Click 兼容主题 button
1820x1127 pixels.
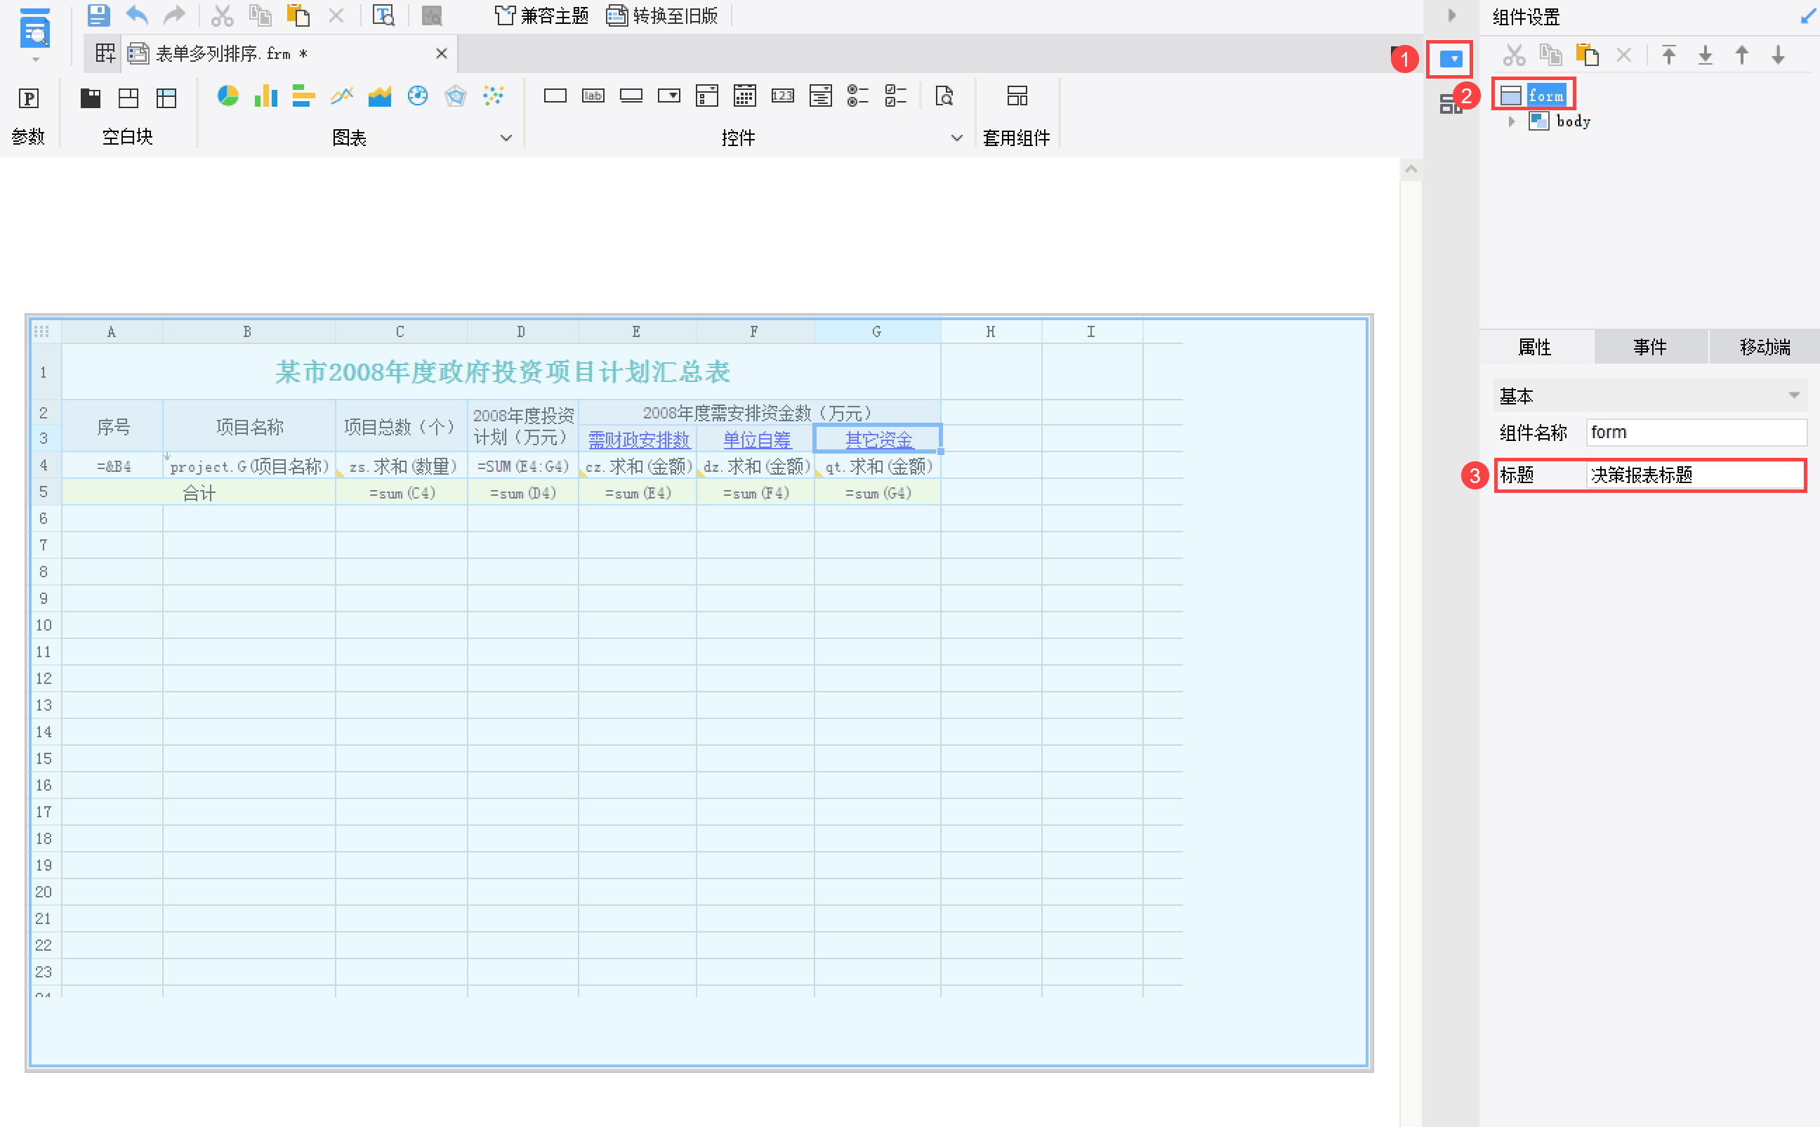click(x=542, y=15)
